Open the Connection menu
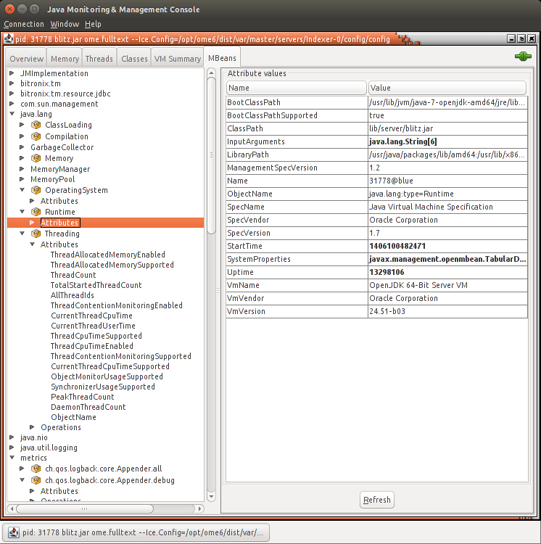The width and height of the screenshot is (541, 544). click(x=24, y=24)
